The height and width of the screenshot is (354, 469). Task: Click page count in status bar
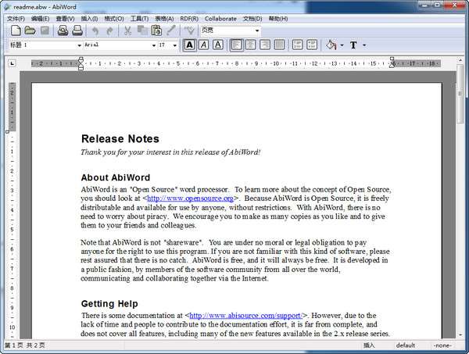click(25, 345)
